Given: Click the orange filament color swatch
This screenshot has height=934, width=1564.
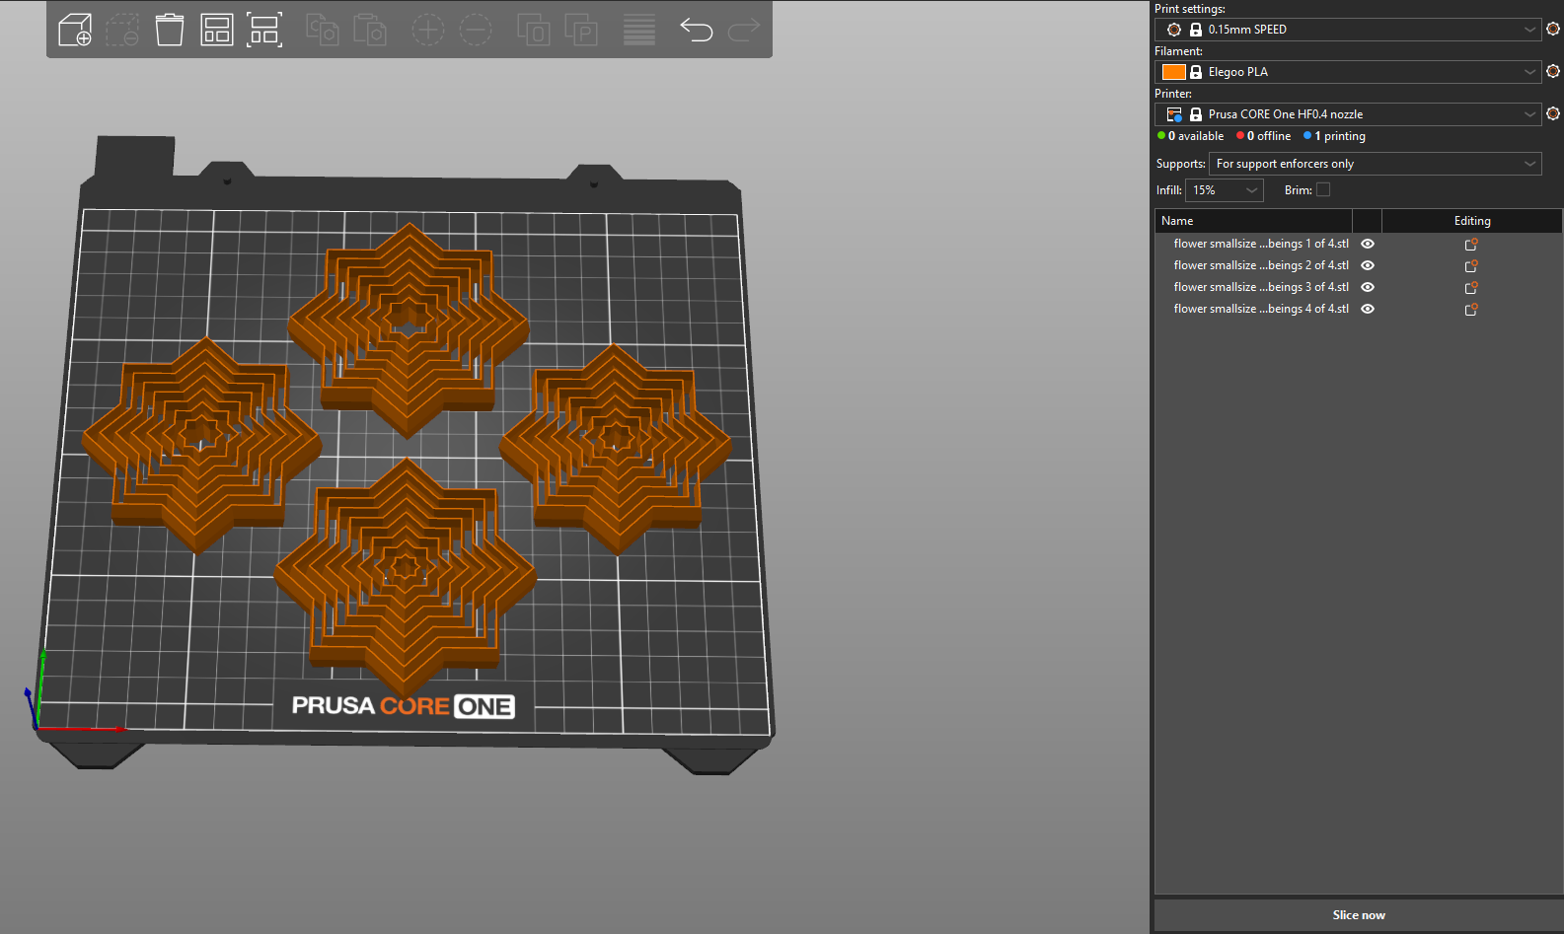Looking at the screenshot, I should (1174, 72).
